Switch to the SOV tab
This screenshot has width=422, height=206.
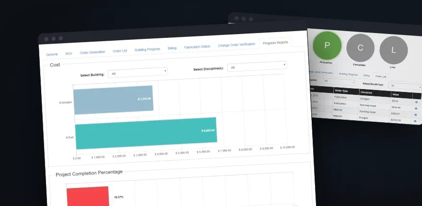coord(69,54)
